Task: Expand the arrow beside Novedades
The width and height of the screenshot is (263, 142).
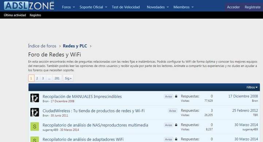Action: (168, 7)
